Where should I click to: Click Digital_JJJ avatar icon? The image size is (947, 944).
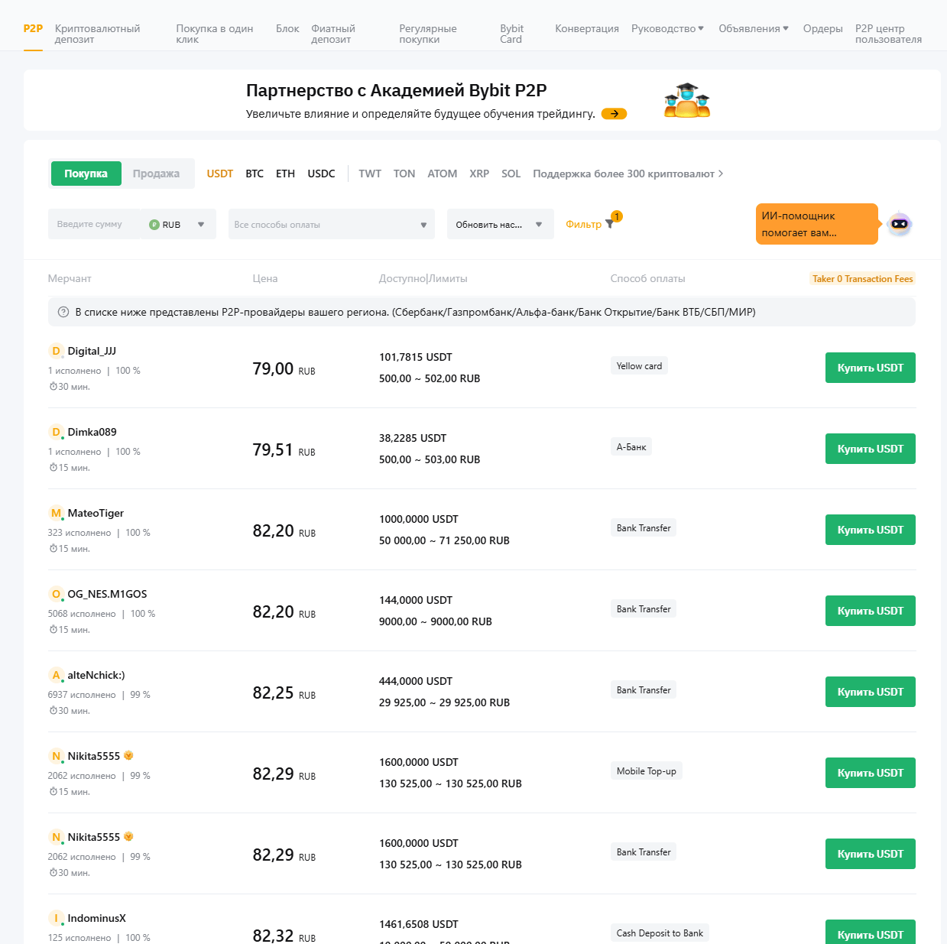coord(56,351)
